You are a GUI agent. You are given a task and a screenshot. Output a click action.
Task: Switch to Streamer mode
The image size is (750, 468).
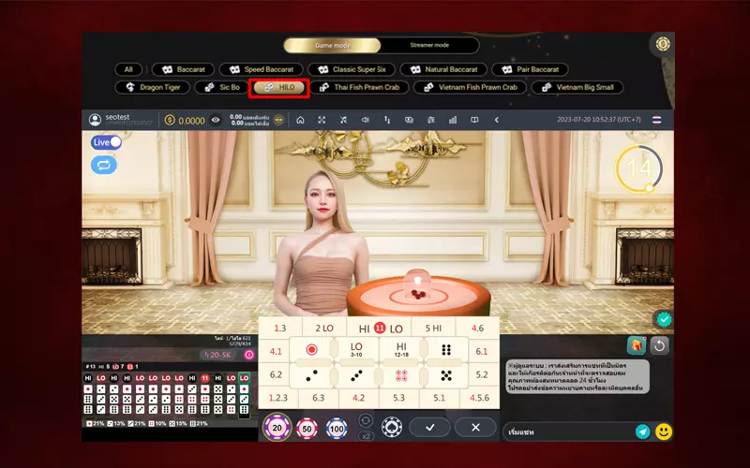[429, 45]
